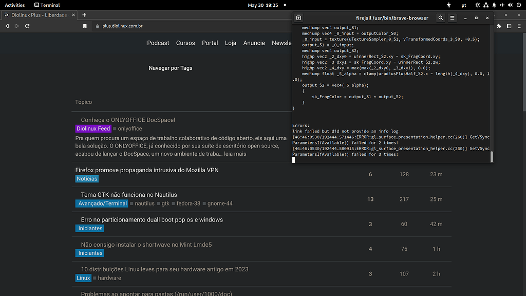Click the accessibility icon in the top bar
Image resolution: width=526 pixels, height=296 pixels.
[x=449, y=5]
